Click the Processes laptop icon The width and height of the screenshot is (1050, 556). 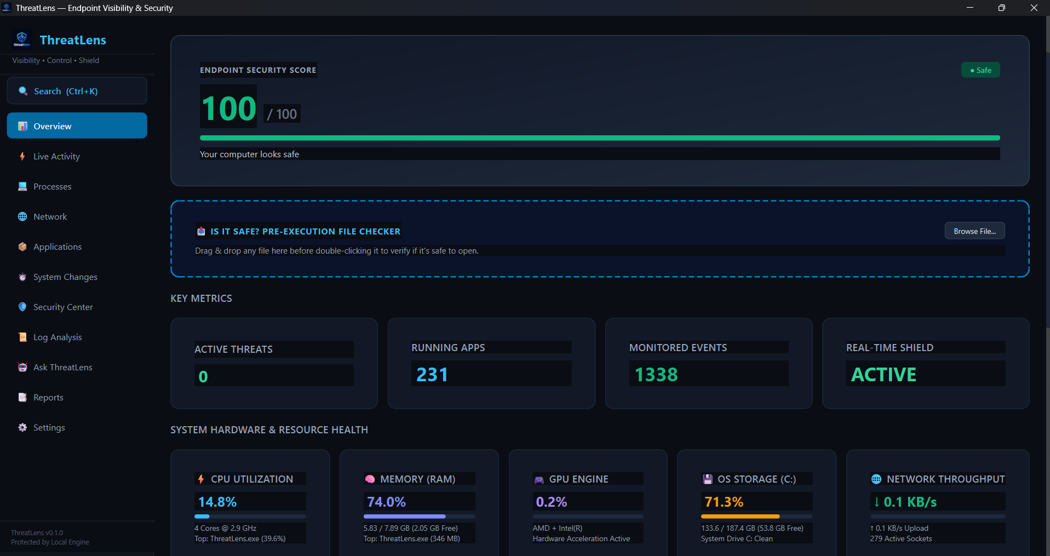click(22, 186)
